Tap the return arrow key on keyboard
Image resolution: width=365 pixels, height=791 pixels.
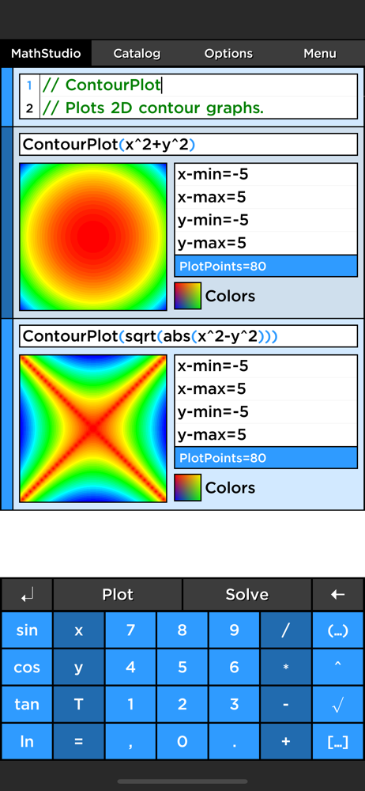(27, 595)
